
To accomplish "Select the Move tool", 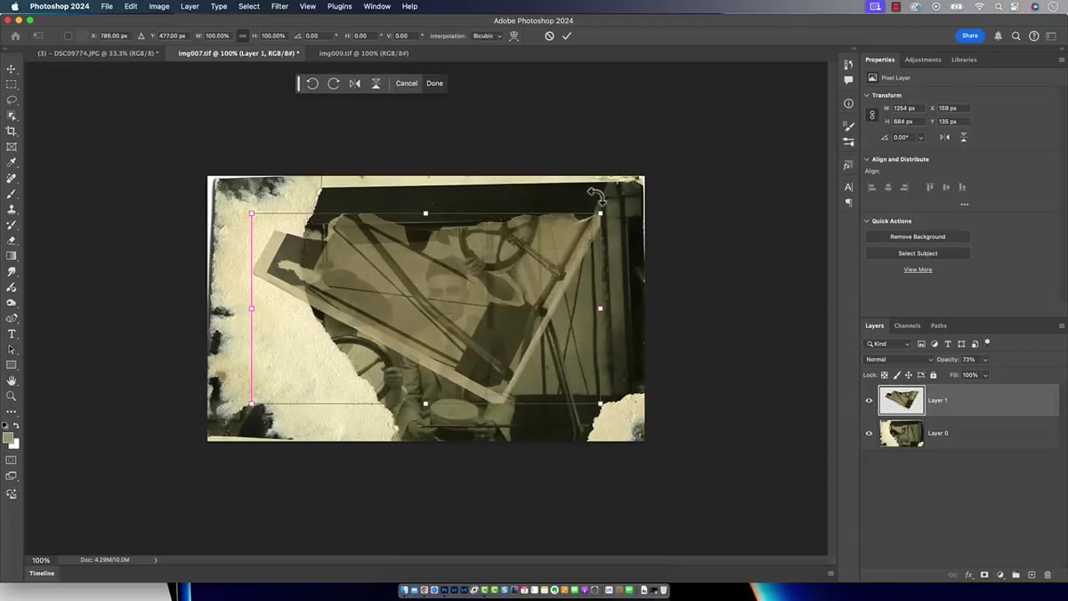I will [12, 68].
